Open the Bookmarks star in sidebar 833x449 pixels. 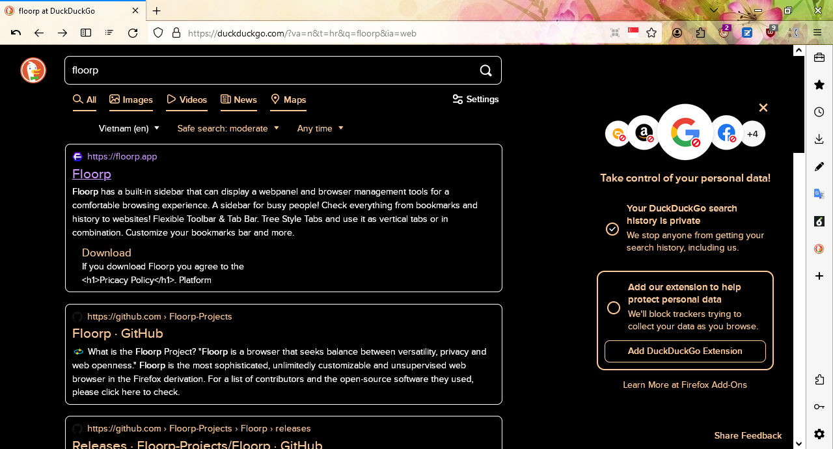tap(819, 85)
